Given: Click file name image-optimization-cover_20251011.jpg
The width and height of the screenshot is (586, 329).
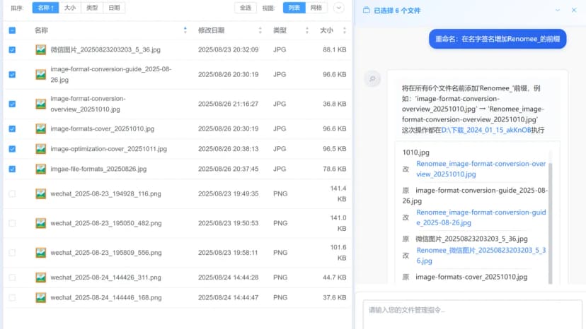Looking at the screenshot, I should [109, 149].
